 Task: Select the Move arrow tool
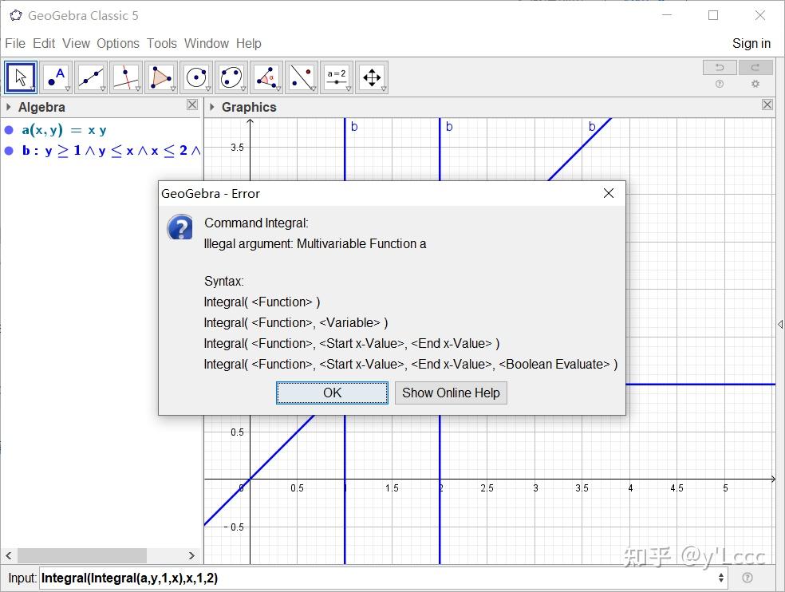click(21, 77)
